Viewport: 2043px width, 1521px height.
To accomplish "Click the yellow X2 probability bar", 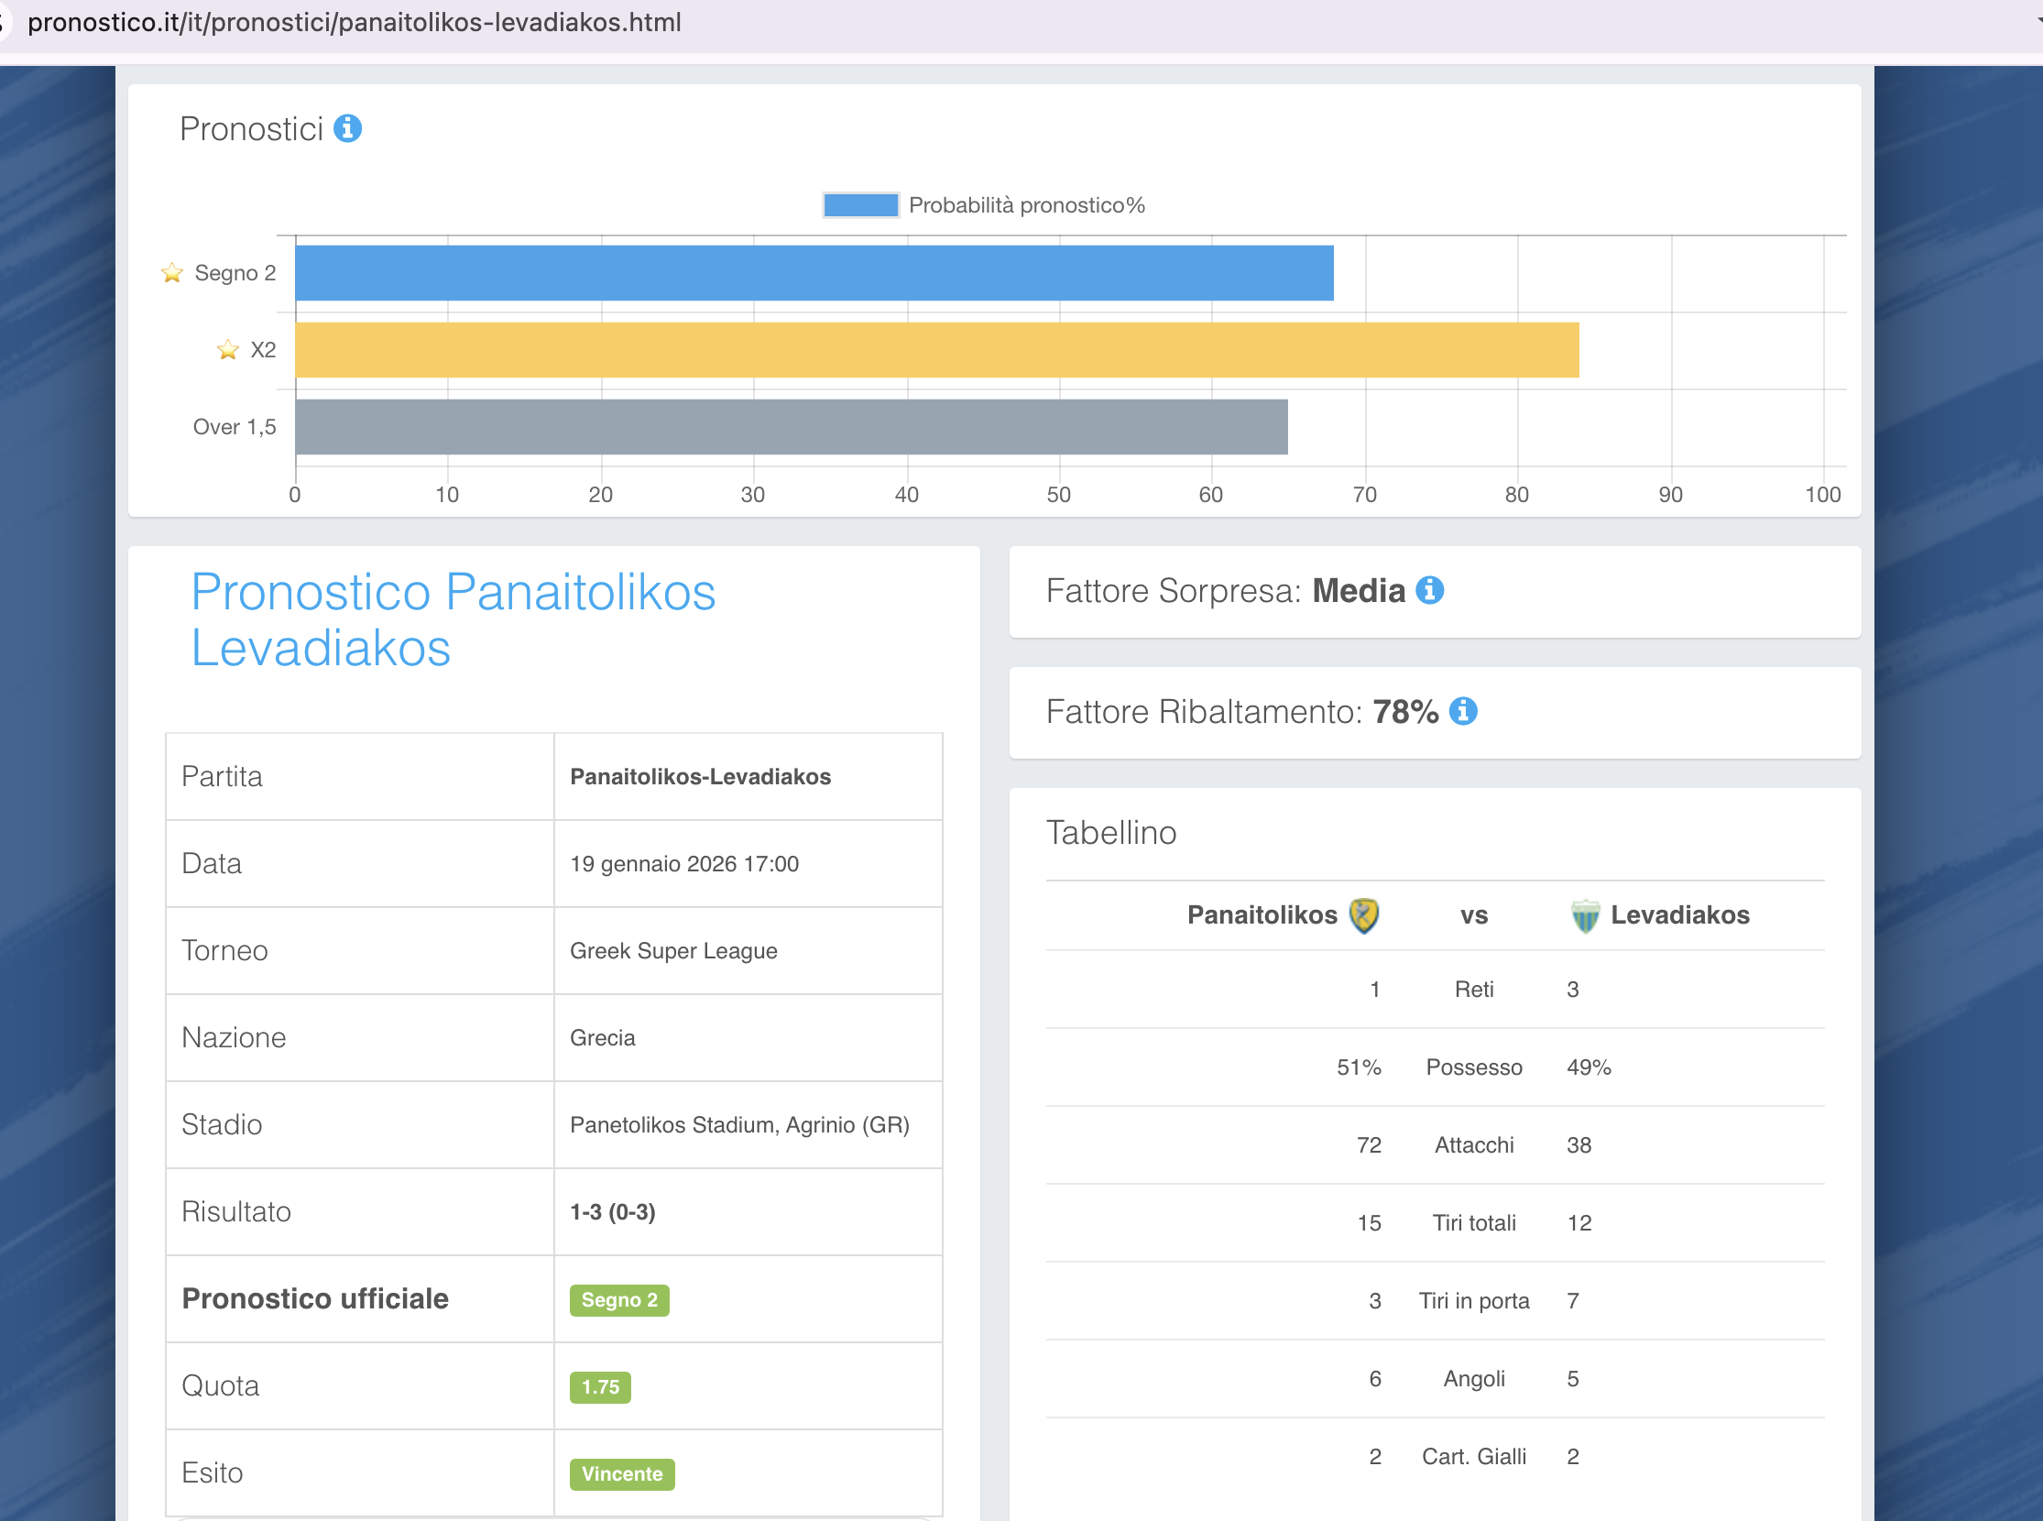I will click(936, 350).
